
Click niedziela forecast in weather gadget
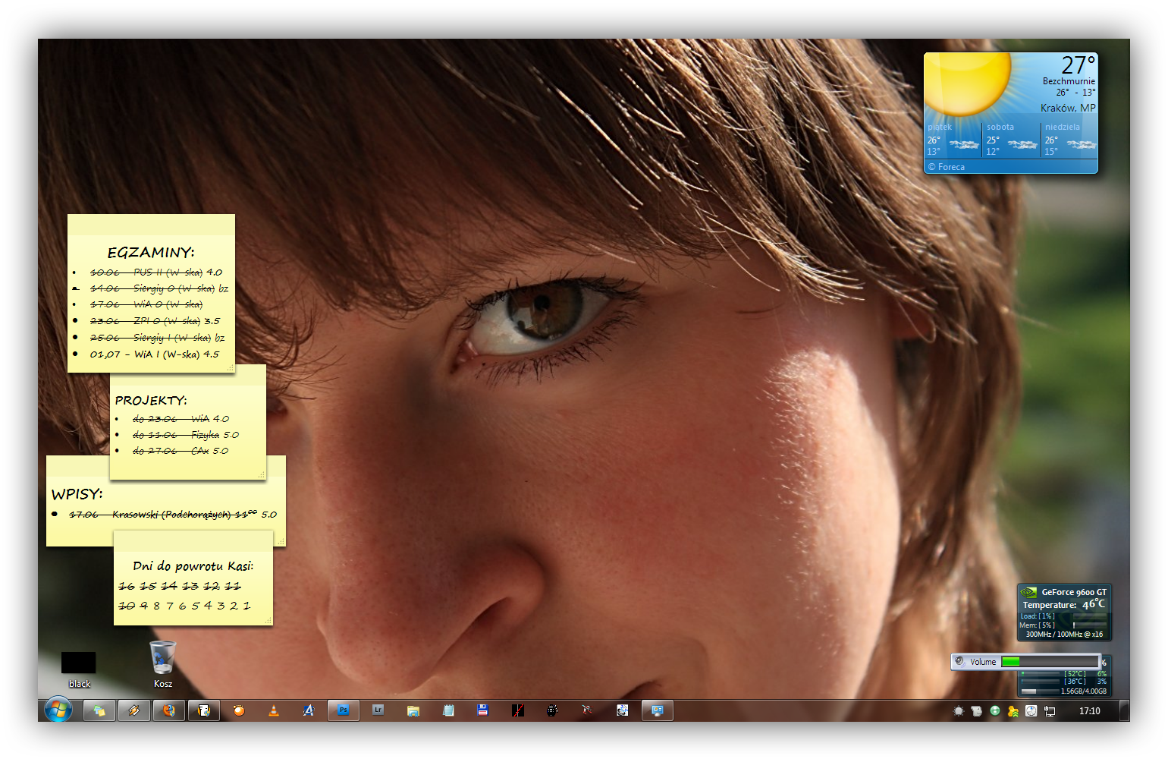pos(1069,140)
